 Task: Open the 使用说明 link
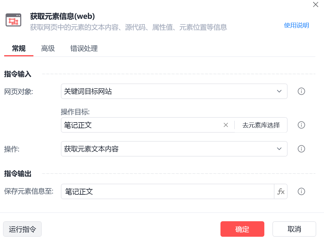[296, 25]
